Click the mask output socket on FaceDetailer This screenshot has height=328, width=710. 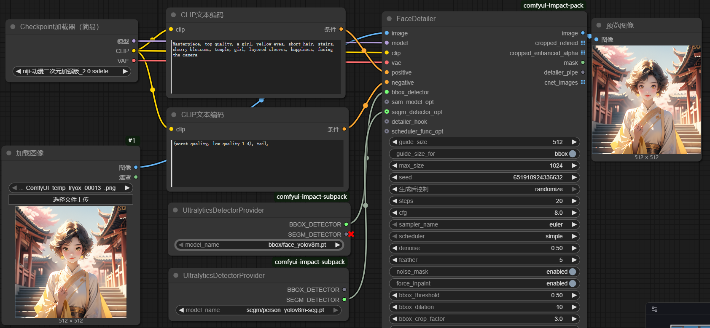[583, 63]
